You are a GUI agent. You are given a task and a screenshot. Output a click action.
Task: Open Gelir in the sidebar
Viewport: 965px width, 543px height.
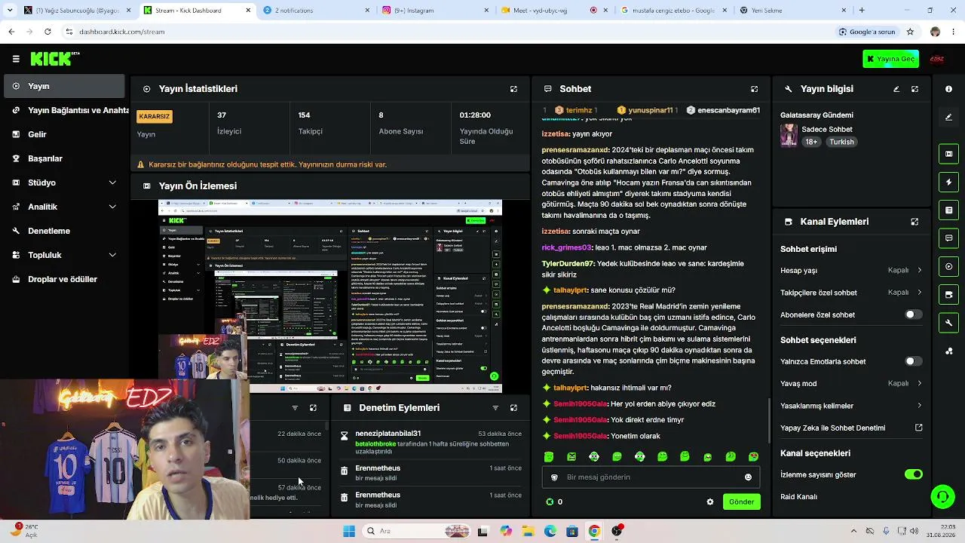pyautogui.click(x=64, y=134)
